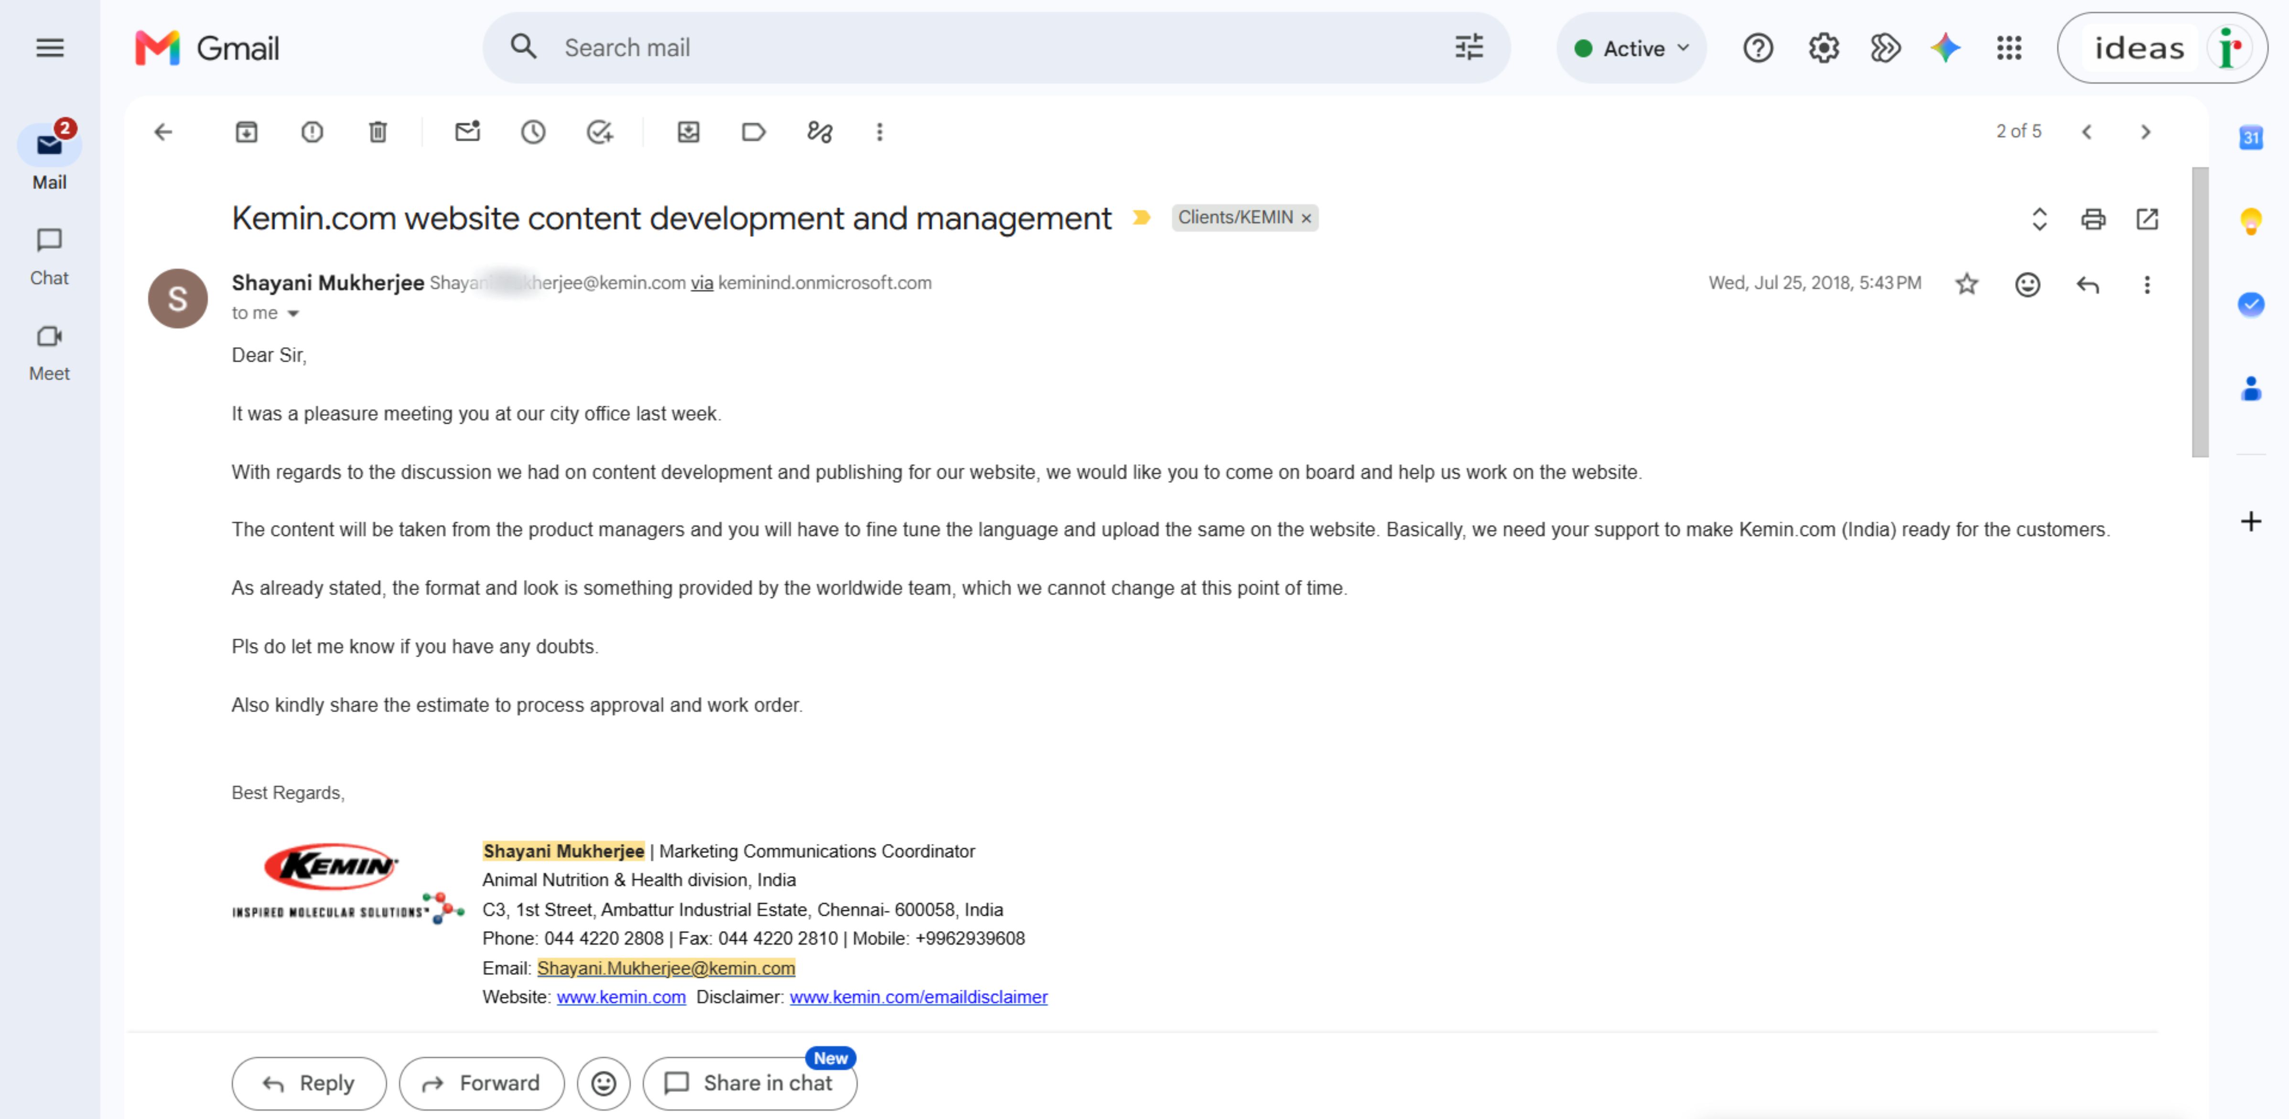Click sender avatar S
This screenshot has width=2289, height=1119.
(178, 298)
